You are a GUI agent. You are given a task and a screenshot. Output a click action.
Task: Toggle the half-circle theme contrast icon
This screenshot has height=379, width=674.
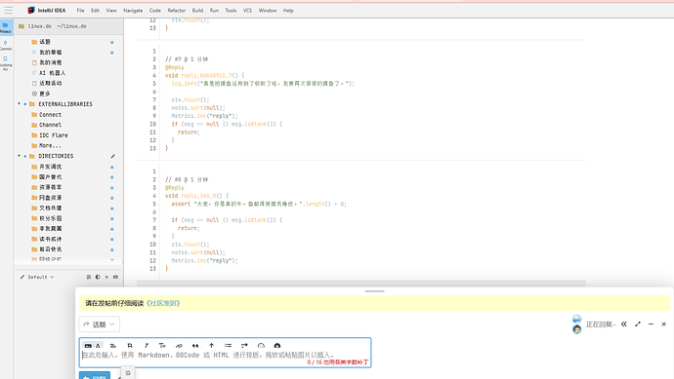pos(98,277)
